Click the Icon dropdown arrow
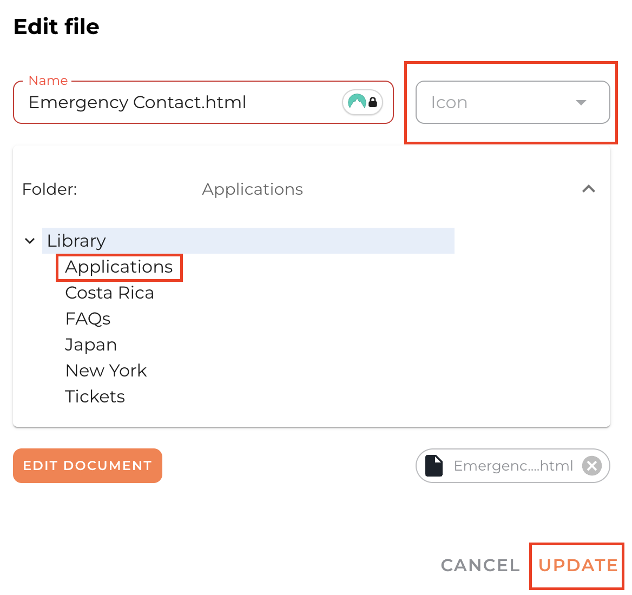This screenshot has height=595, width=632. point(581,102)
